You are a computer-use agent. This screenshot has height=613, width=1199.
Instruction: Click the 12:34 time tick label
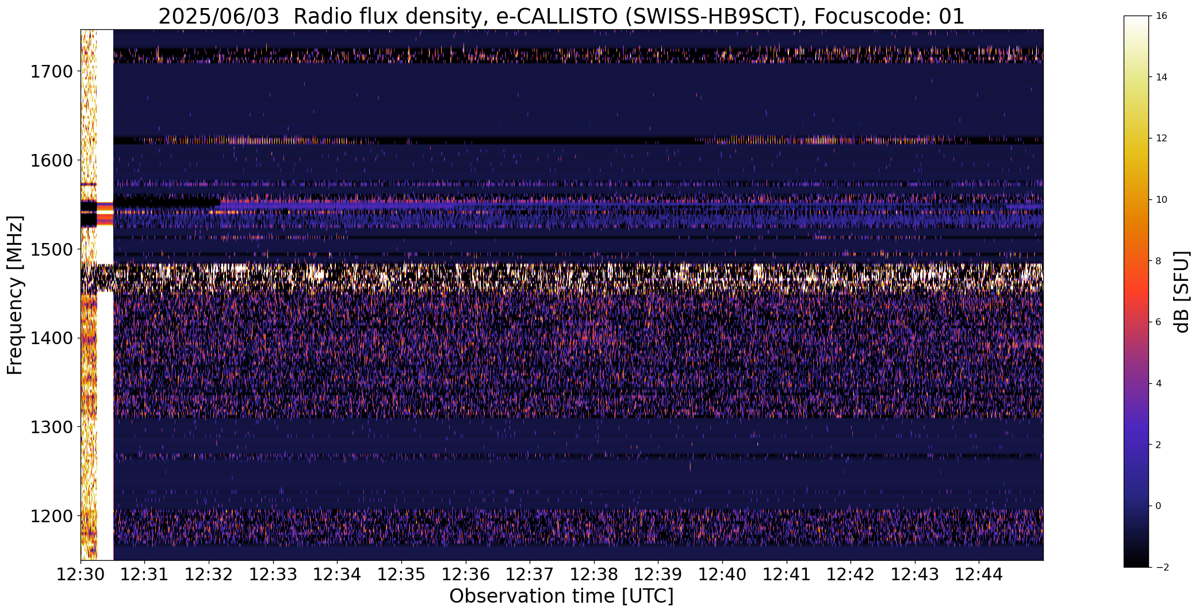337,575
